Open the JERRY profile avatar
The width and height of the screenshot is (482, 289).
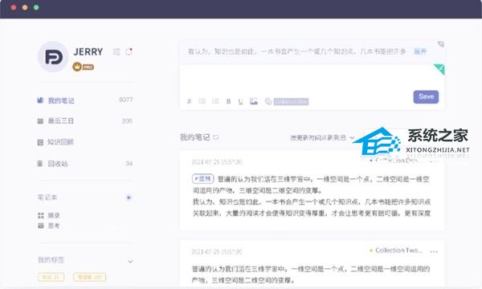click(x=52, y=57)
